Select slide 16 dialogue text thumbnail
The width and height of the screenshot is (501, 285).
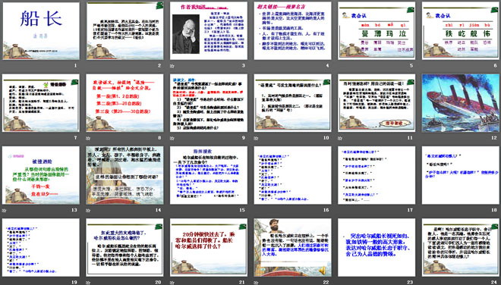[x=293, y=175]
